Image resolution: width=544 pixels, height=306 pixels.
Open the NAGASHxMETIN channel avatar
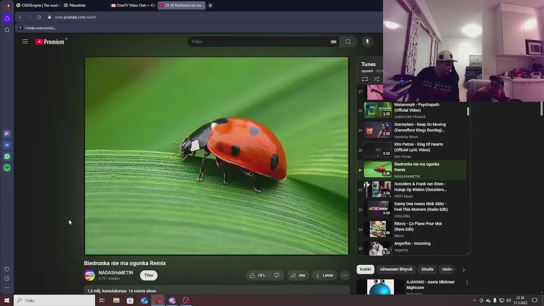click(90, 275)
